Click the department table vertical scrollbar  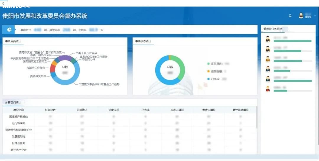pos(257,117)
